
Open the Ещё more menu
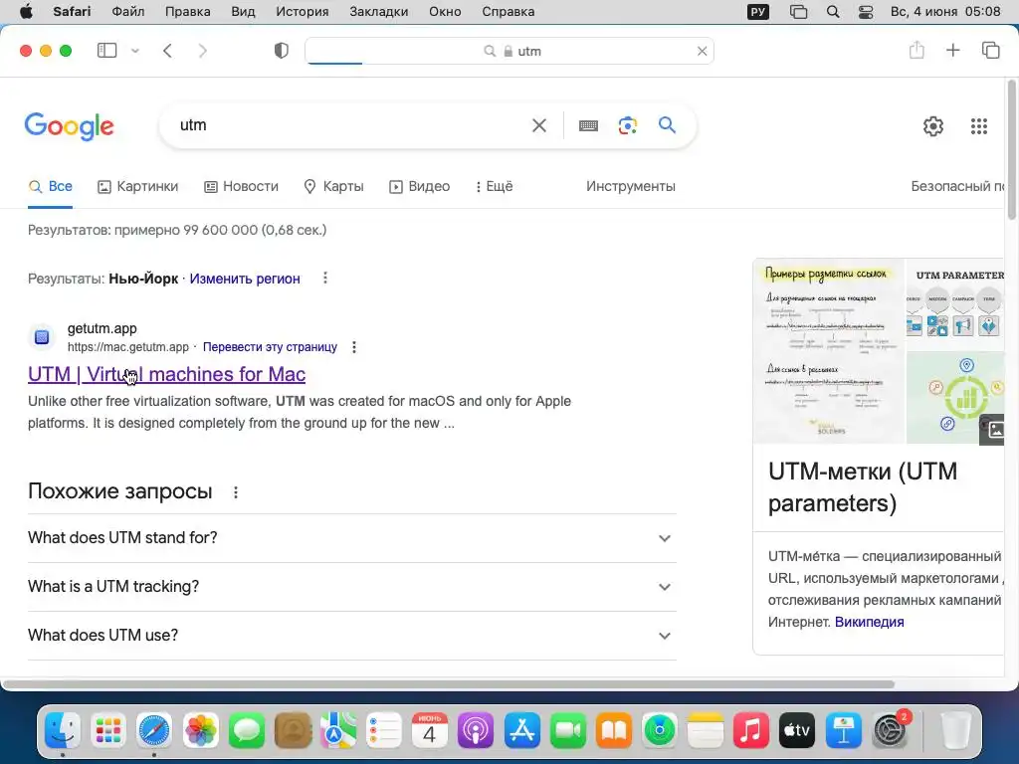(494, 186)
